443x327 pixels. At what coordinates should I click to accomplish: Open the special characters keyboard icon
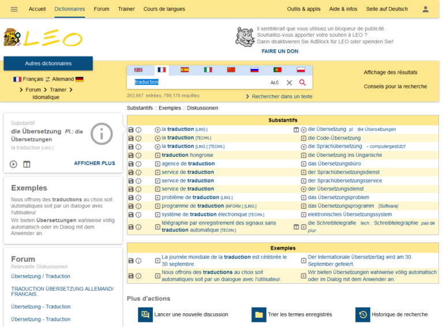point(275,82)
